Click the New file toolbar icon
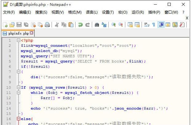Screen dimensions: 191x125 tap(5, 25)
